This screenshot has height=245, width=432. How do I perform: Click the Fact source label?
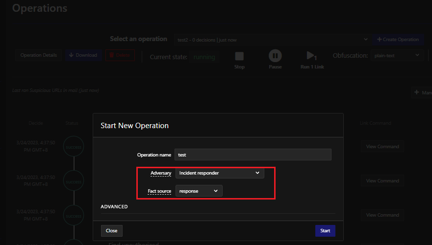click(159, 191)
